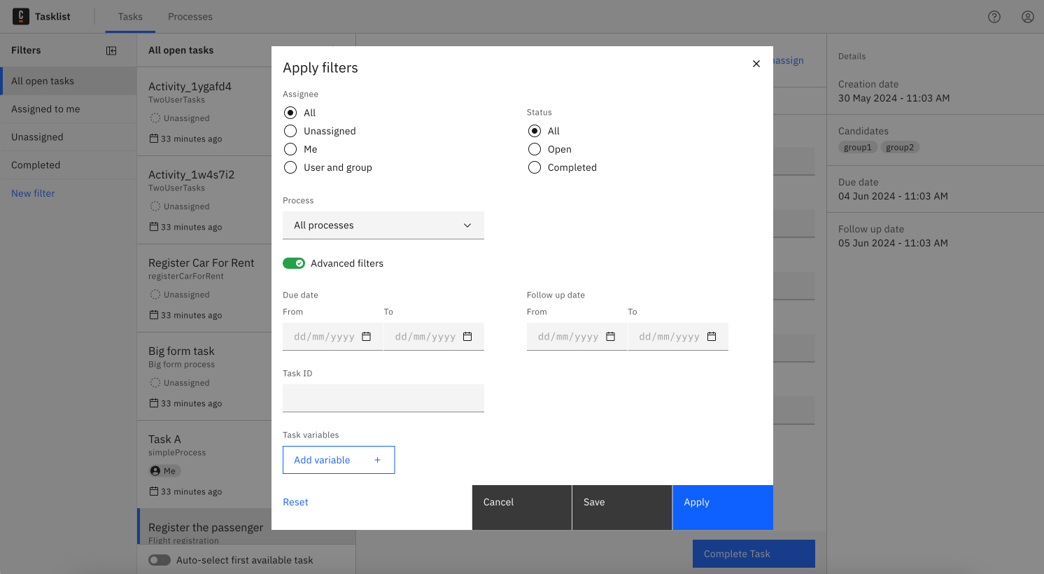Image resolution: width=1044 pixels, height=574 pixels.
Task: Open calendar picker for Due date To
Action: (x=467, y=336)
